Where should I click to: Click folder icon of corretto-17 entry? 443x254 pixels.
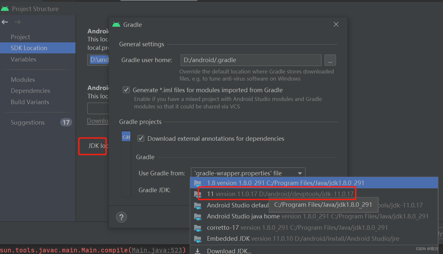[197, 228]
